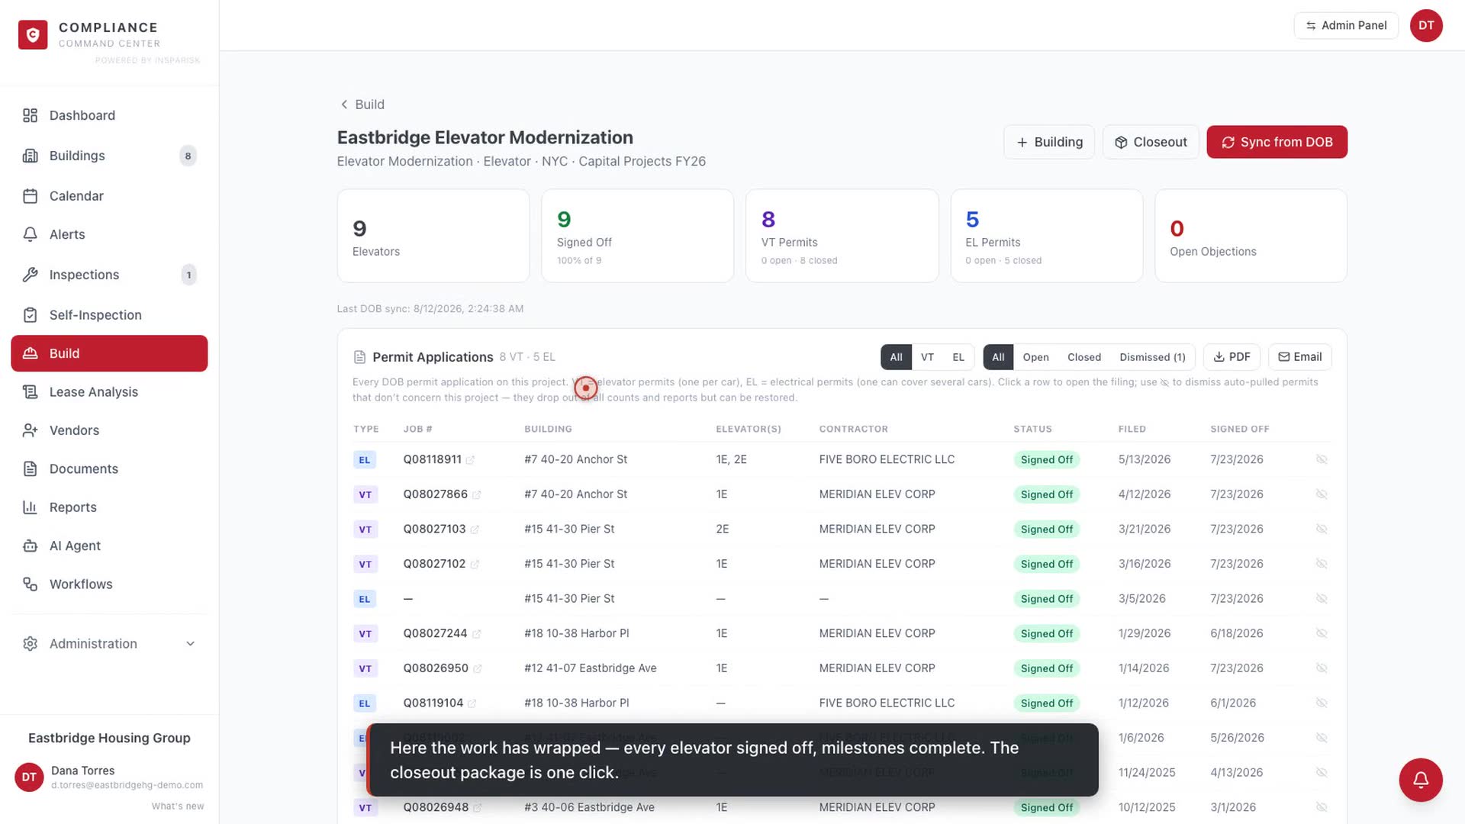This screenshot has width=1465, height=824.
Task: Show all permit types
Action: click(x=896, y=357)
